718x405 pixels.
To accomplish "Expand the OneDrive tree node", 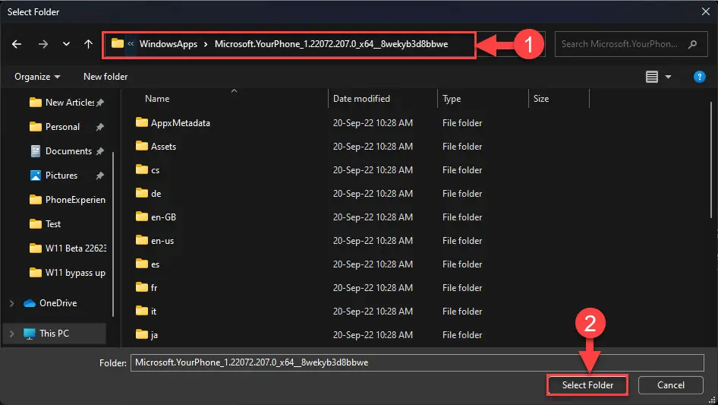I will (12, 303).
